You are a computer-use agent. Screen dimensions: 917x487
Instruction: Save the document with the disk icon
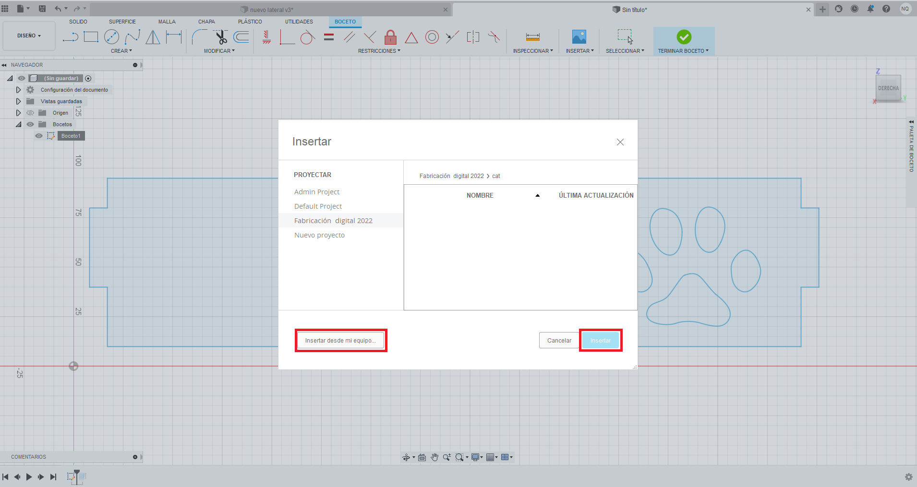coord(42,9)
